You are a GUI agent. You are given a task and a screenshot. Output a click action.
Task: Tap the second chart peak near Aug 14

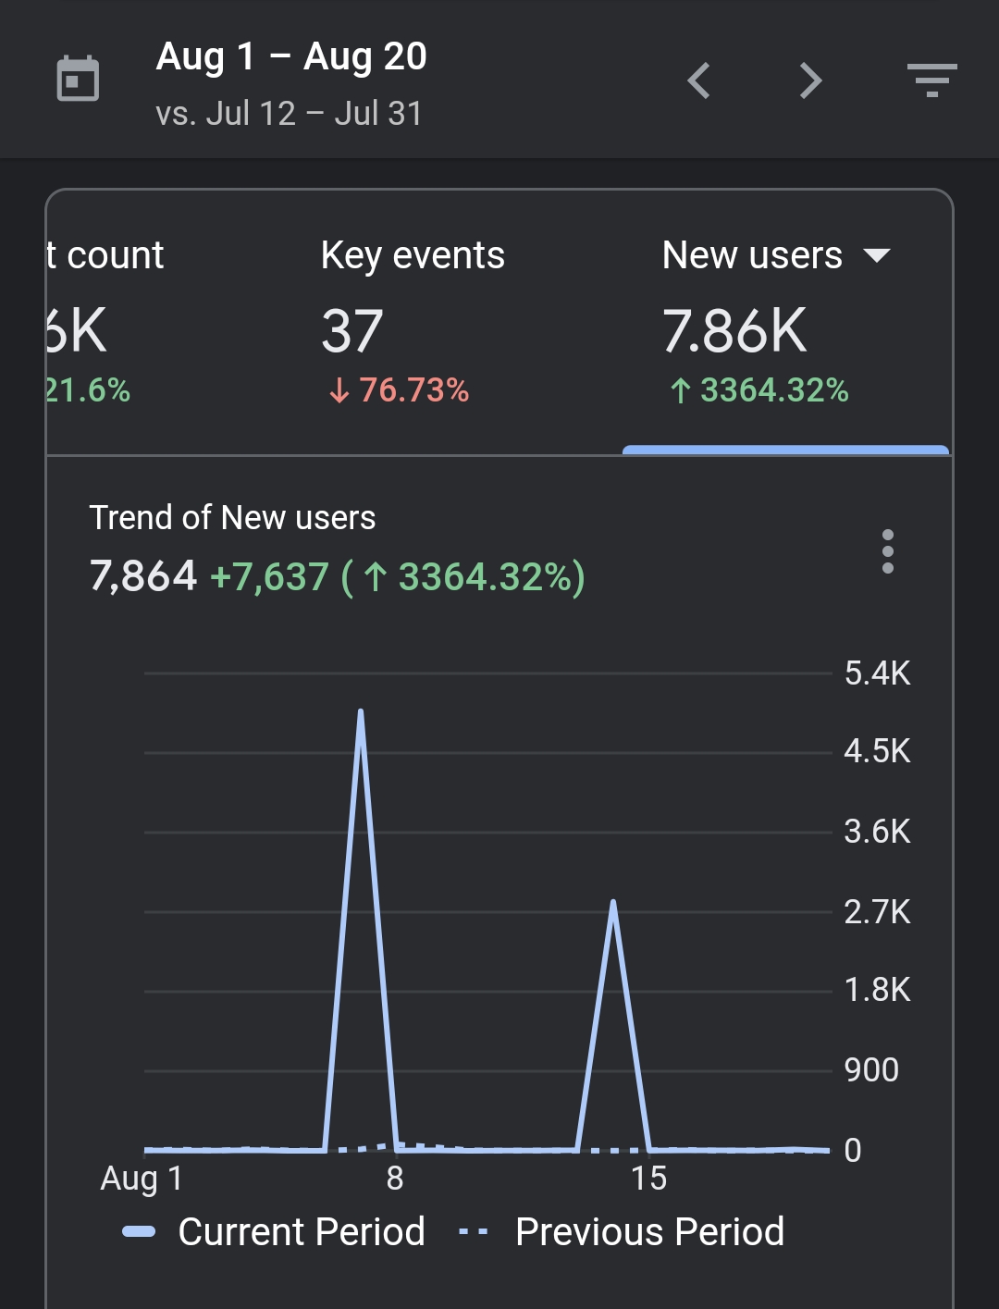[x=612, y=903]
